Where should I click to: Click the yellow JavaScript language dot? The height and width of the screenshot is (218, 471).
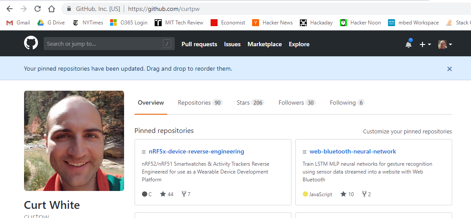pos(305,194)
